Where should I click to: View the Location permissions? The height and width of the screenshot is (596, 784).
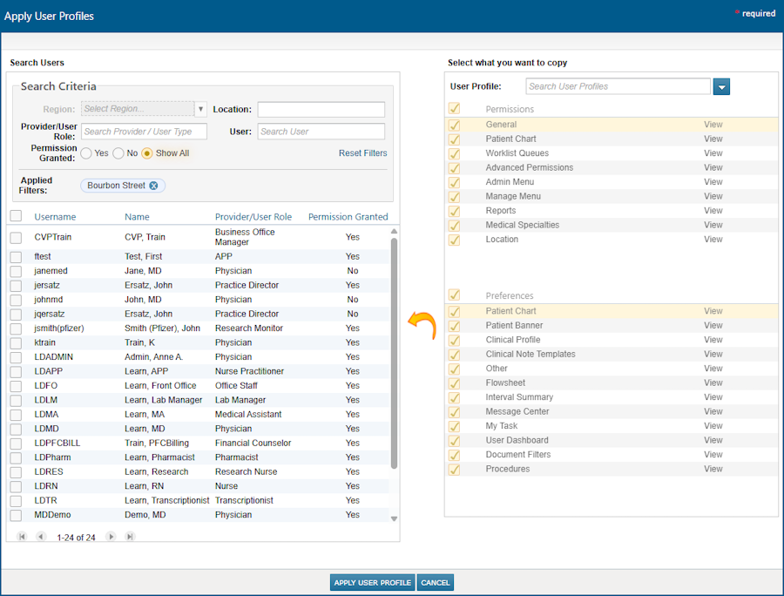[x=713, y=240]
